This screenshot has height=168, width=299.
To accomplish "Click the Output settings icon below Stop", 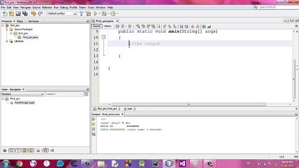I will (x=93, y=134).
